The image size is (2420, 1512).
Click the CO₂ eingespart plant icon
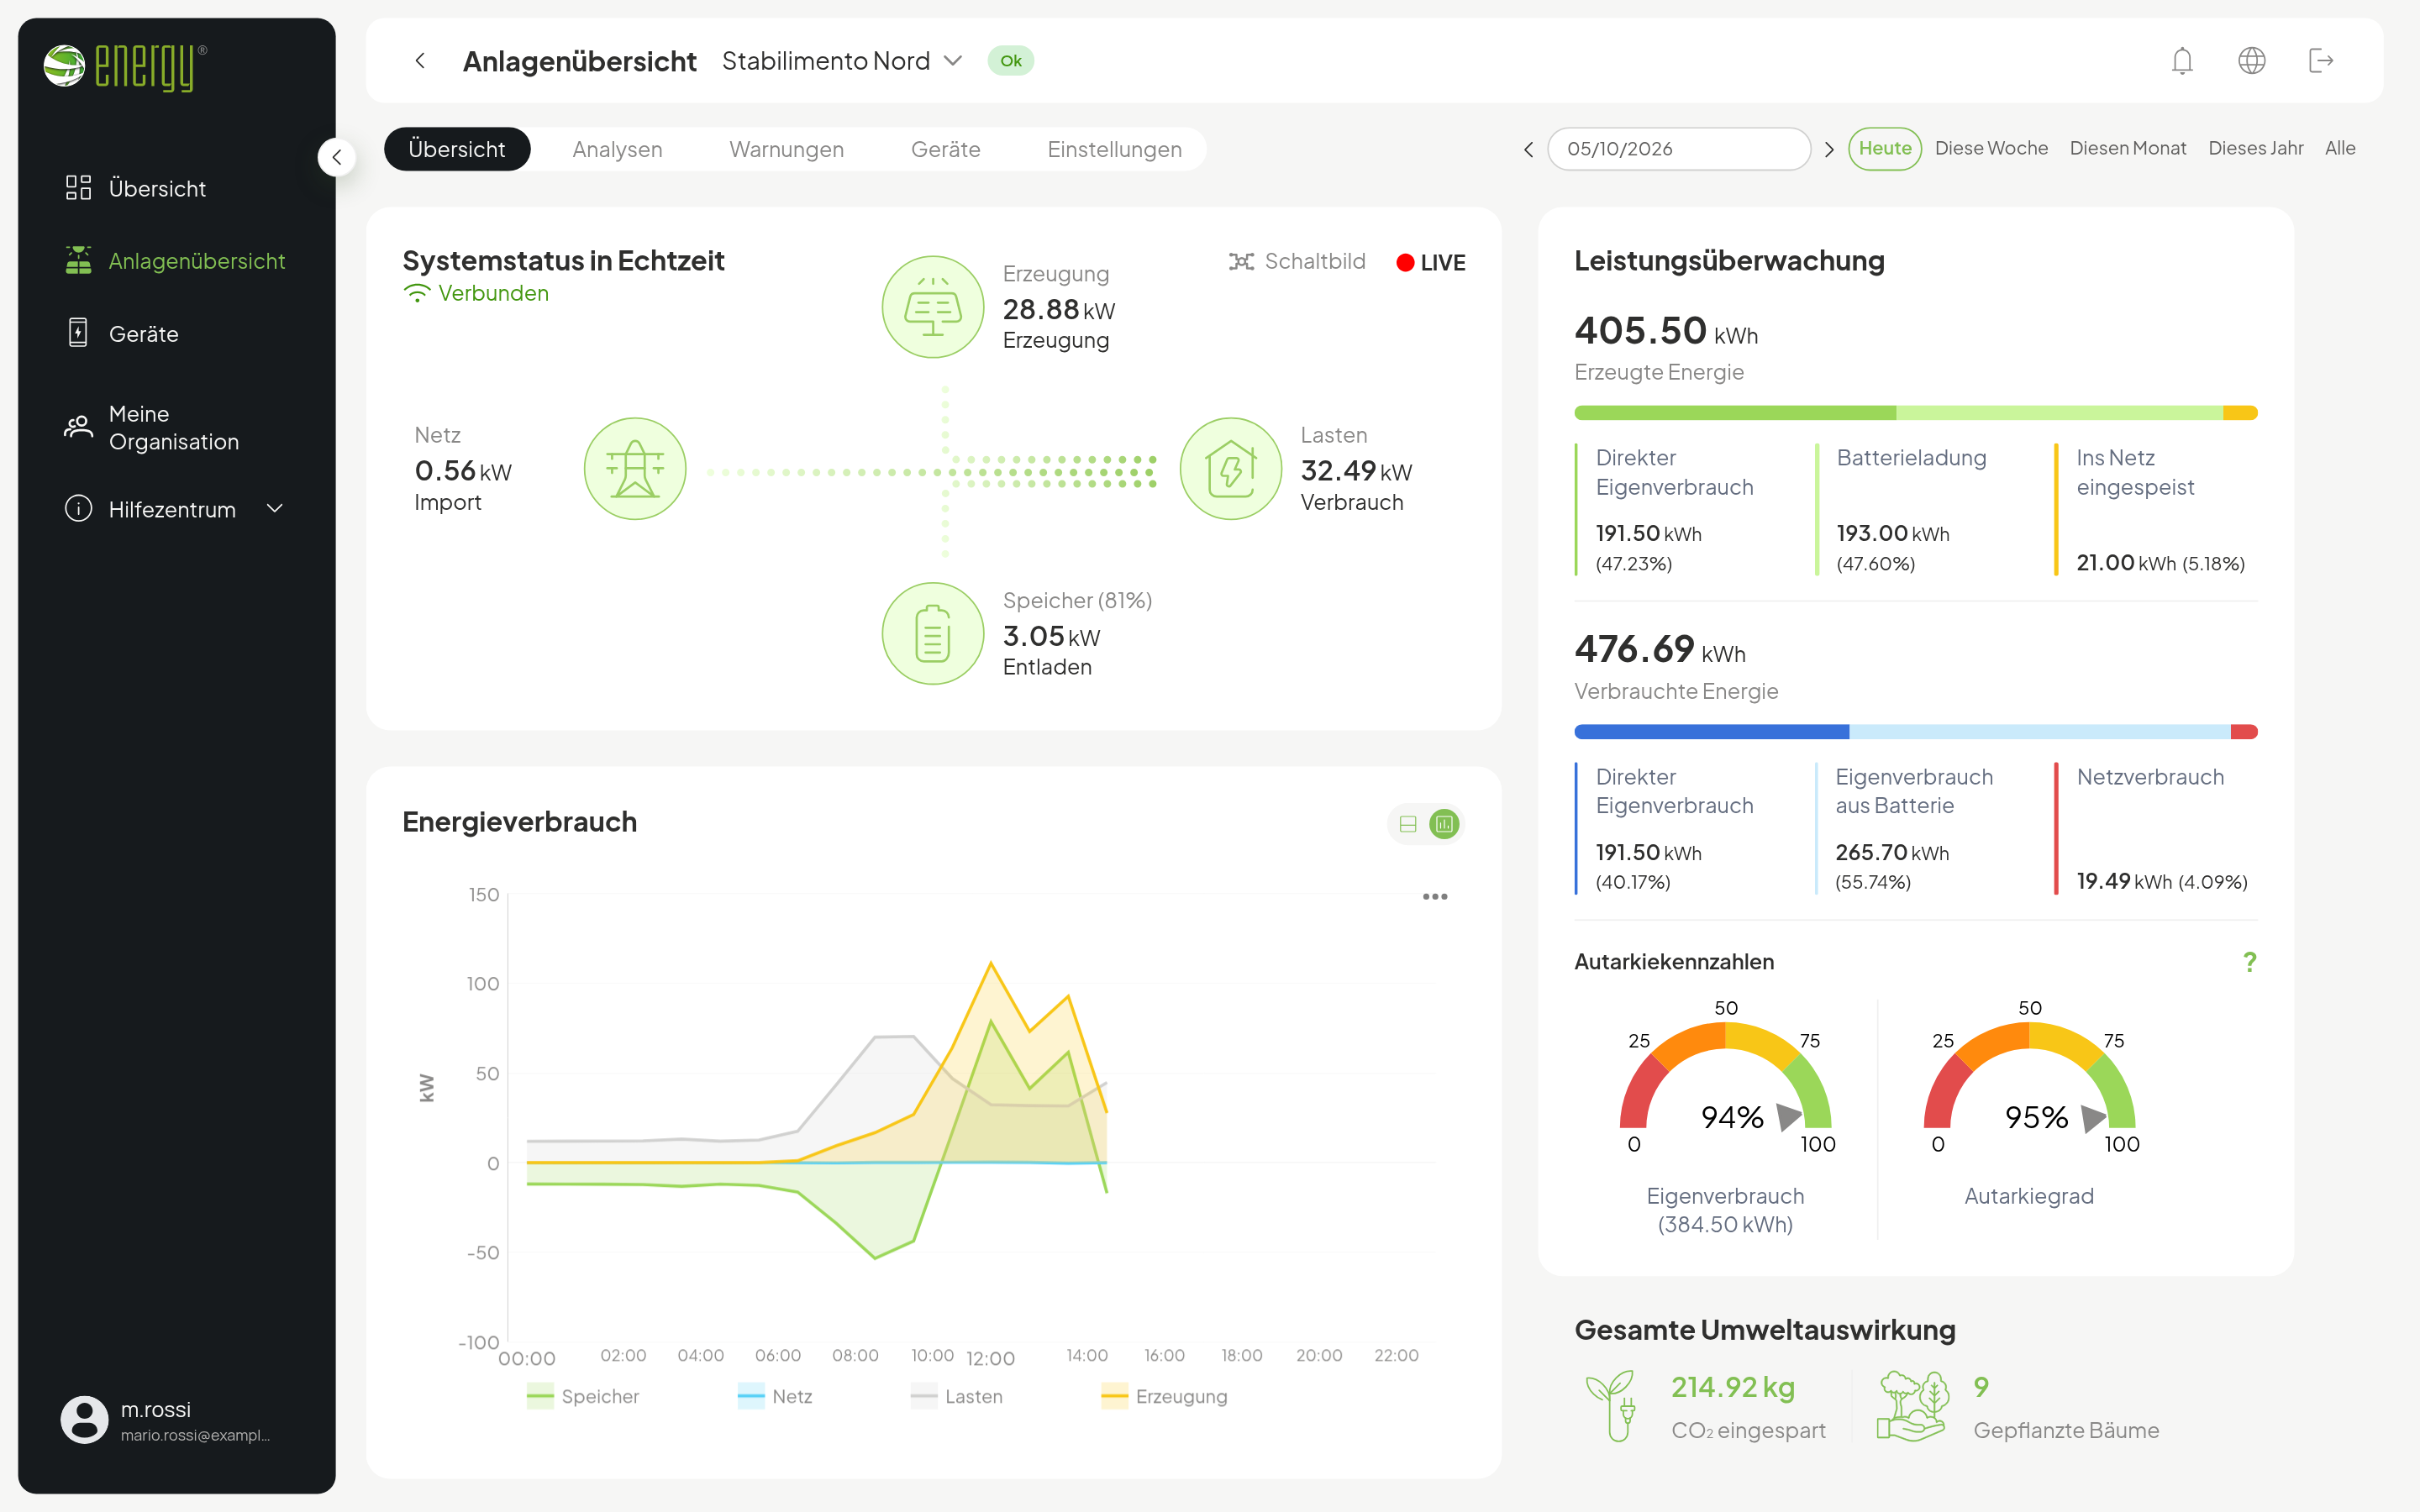coord(1611,1406)
